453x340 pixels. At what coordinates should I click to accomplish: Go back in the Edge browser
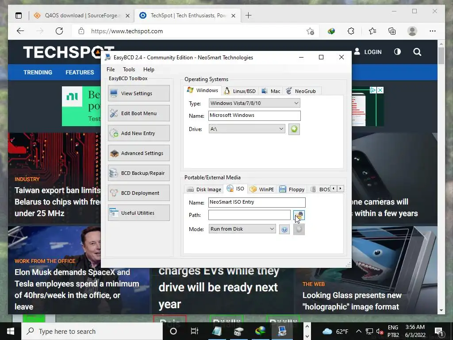coord(20,31)
